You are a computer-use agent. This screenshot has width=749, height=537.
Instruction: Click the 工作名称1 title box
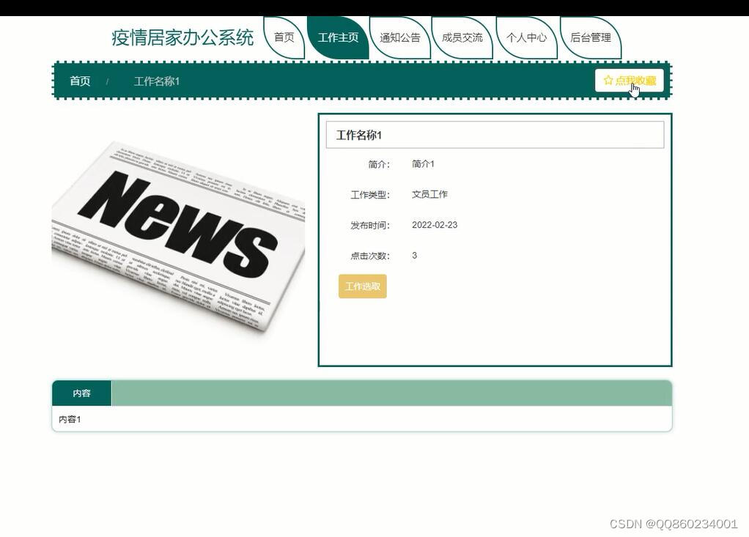click(x=495, y=135)
